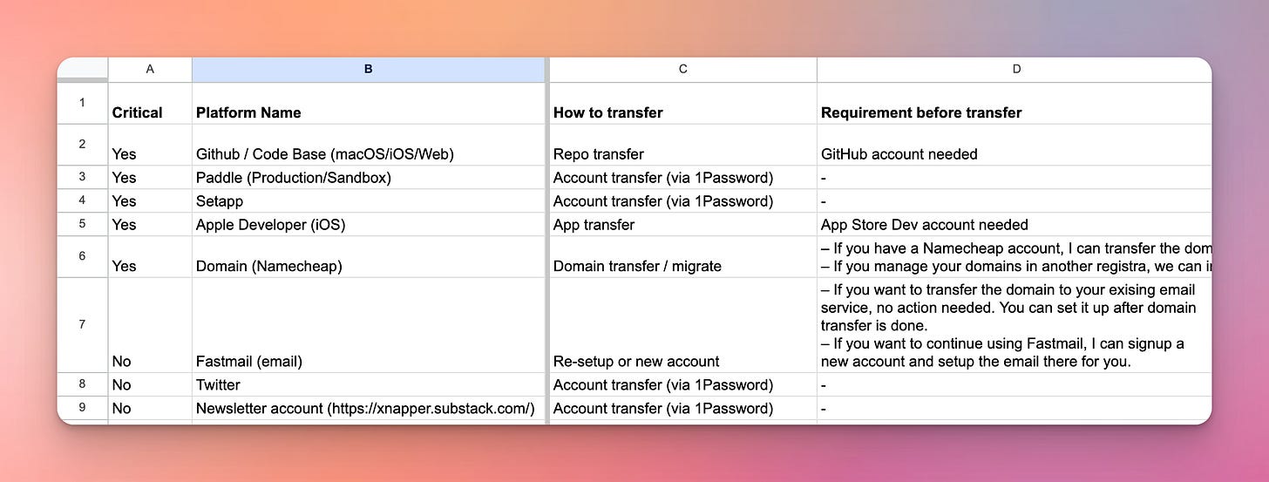Click the 'Yes' cell in Paddle row
The image size is (1269, 482).
150,177
